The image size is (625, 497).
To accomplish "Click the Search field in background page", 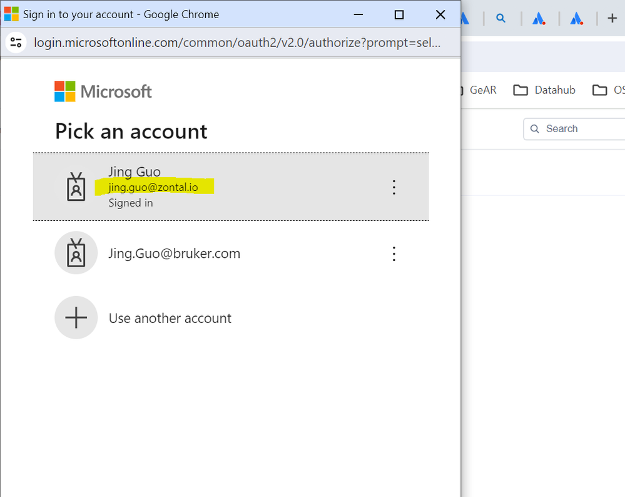I will point(574,129).
